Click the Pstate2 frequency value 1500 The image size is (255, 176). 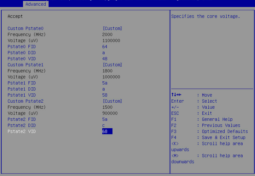coord(107,107)
